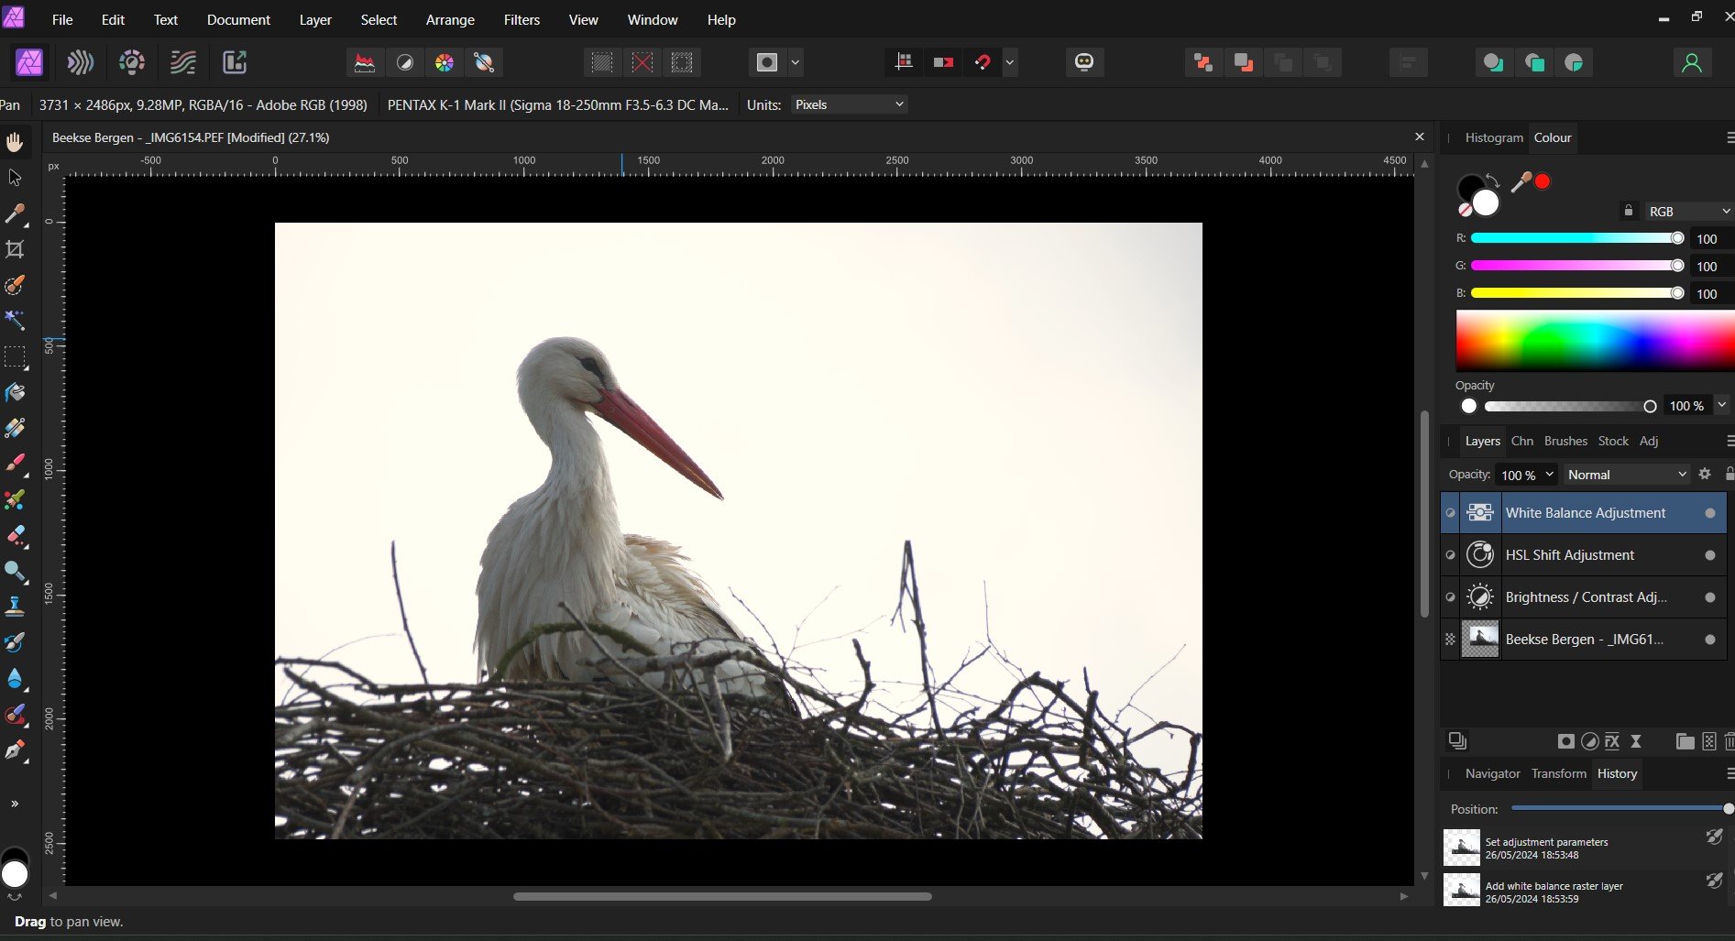Viewport: 1735px width, 941px height.
Task: Select the View (hand) tool
Action: [x=15, y=142]
